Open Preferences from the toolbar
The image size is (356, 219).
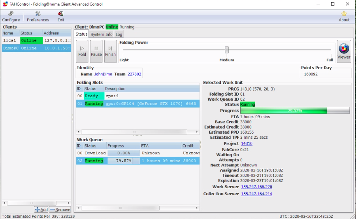click(x=38, y=17)
